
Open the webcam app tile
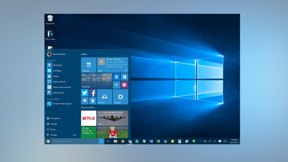[x=93, y=101]
